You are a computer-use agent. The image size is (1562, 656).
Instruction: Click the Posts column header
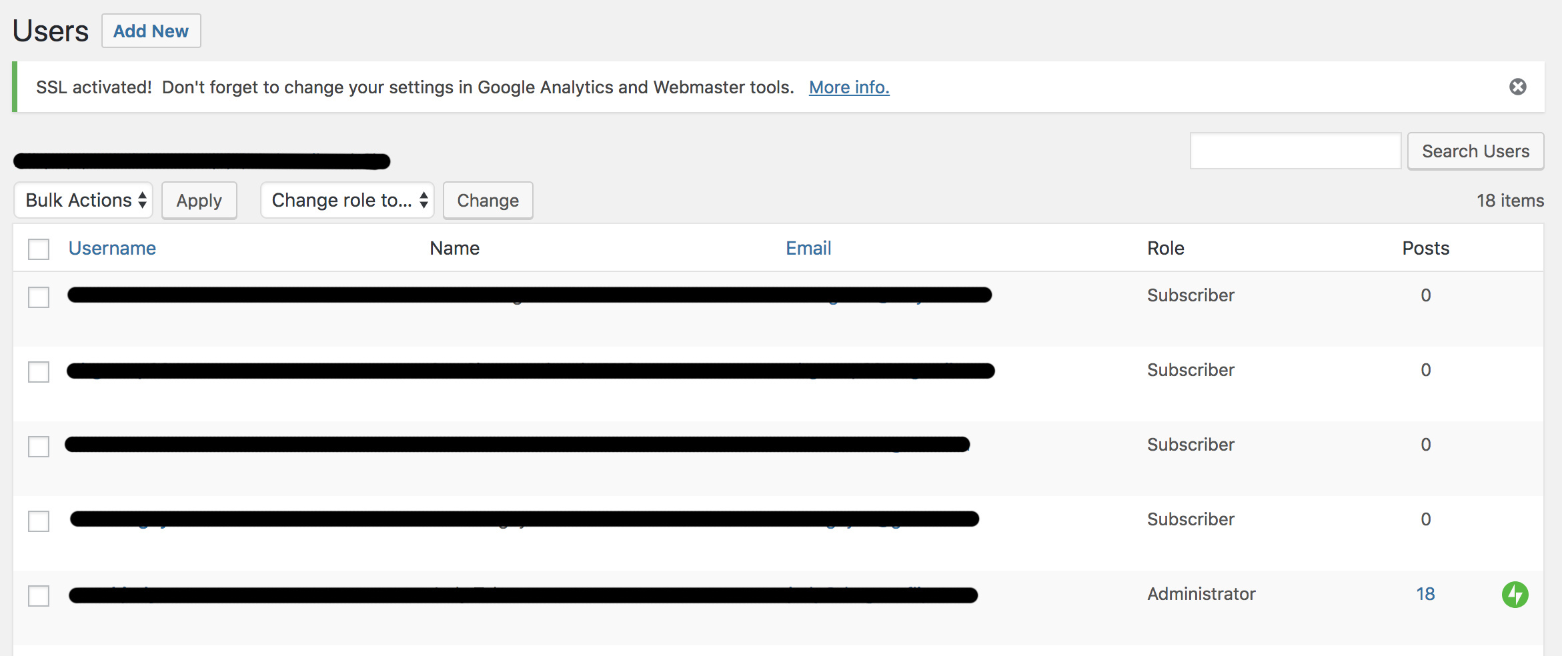tap(1426, 248)
